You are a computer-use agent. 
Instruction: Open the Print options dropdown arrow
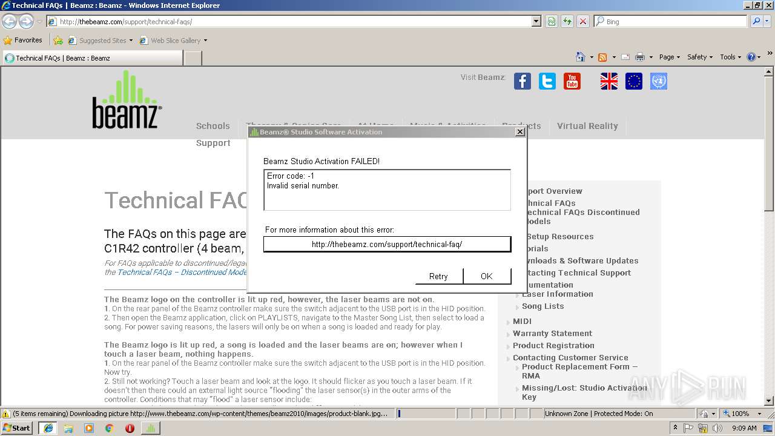651,57
